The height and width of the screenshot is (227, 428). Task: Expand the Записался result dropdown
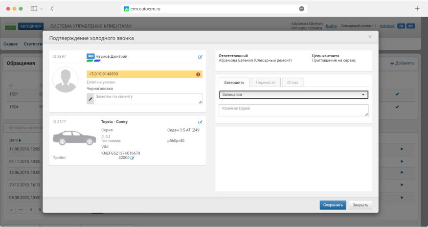(x=293, y=95)
